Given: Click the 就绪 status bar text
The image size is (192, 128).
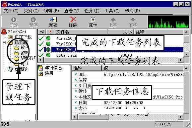Looking at the screenshot, I should pyautogui.click(x=5, y=124).
